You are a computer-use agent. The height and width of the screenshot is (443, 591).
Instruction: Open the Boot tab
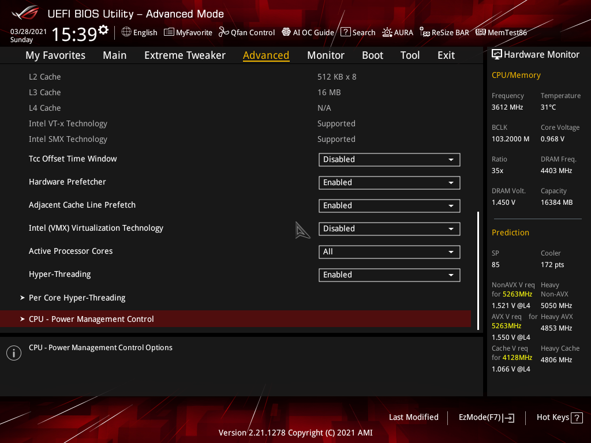(x=372, y=55)
